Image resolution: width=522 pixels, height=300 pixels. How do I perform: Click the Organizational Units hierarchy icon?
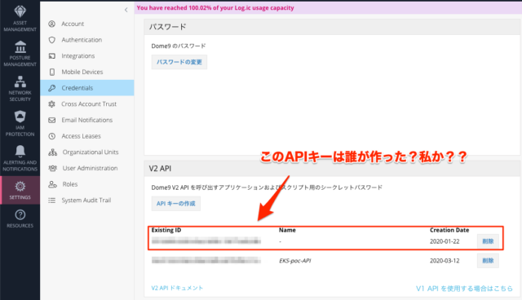52,152
